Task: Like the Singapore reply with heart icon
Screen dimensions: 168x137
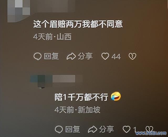Action: click(x=127, y=129)
